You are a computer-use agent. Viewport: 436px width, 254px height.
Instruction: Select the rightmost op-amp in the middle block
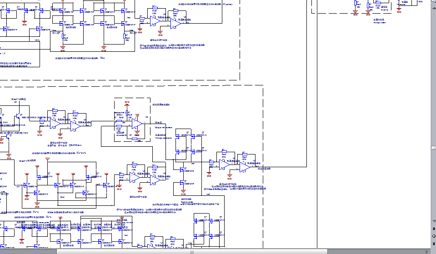245,167
